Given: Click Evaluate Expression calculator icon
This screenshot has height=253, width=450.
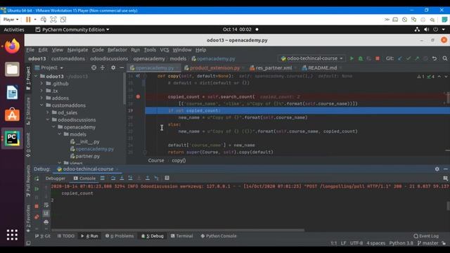Looking at the screenshot, I should pos(167,178).
